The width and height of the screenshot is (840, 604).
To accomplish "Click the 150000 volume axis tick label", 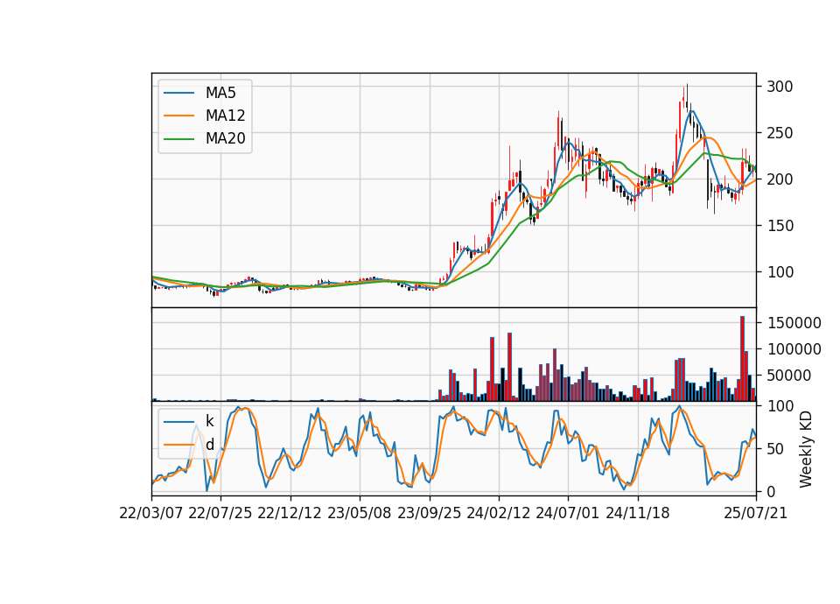I will tap(794, 323).
